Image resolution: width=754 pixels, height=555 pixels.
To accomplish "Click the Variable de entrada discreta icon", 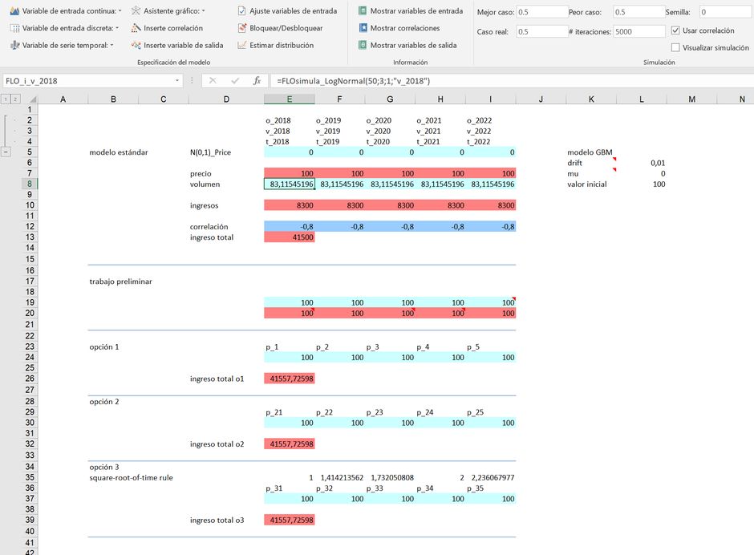I will (14, 28).
